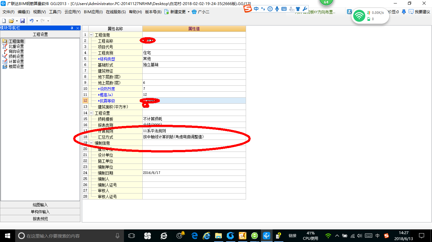Close the 模块导航栏 panel

pyautogui.click(x=78, y=28)
